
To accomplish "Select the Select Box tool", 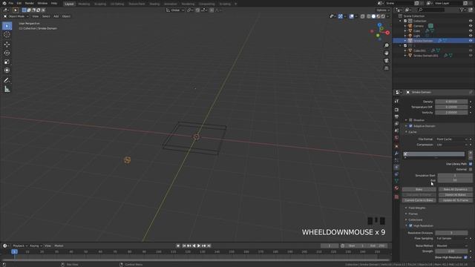I will [7, 26].
